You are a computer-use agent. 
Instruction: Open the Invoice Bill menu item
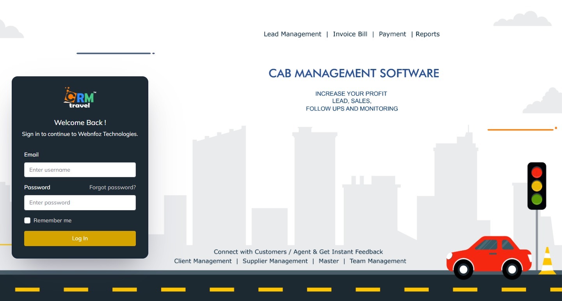coord(350,34)
